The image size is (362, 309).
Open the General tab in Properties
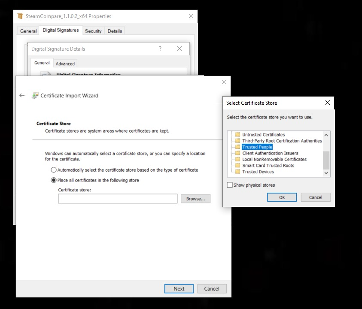tap(28, 31)
